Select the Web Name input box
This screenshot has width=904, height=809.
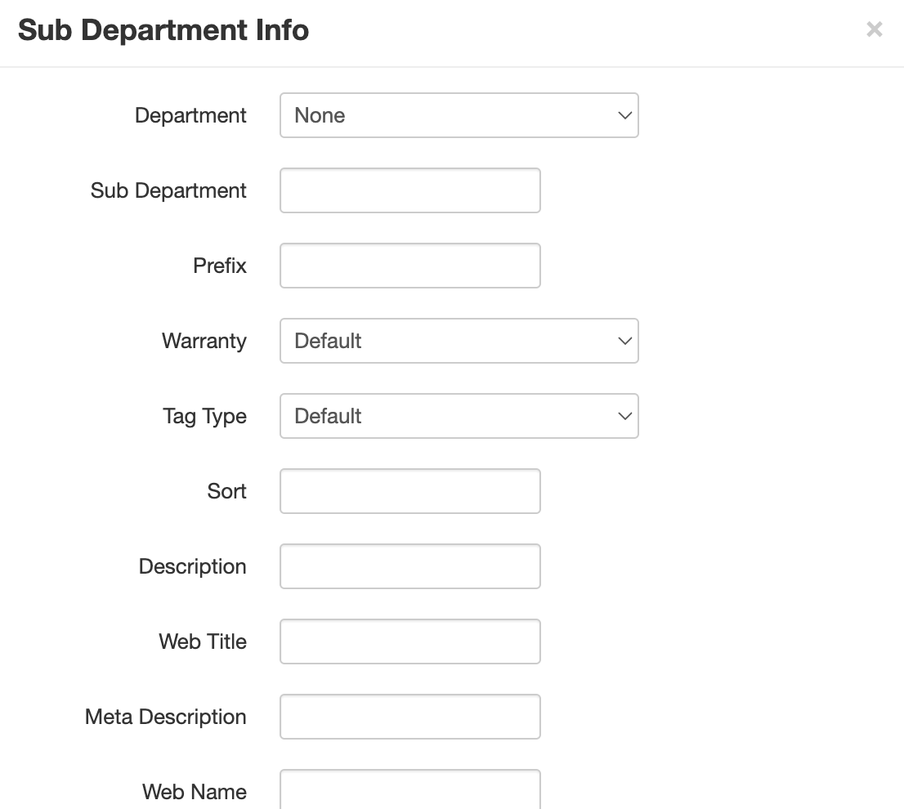click(x=409, y=789)
